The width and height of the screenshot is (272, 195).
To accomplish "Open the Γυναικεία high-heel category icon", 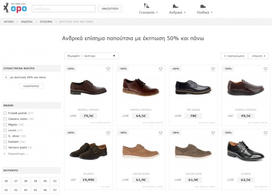I will click(147, 6).
